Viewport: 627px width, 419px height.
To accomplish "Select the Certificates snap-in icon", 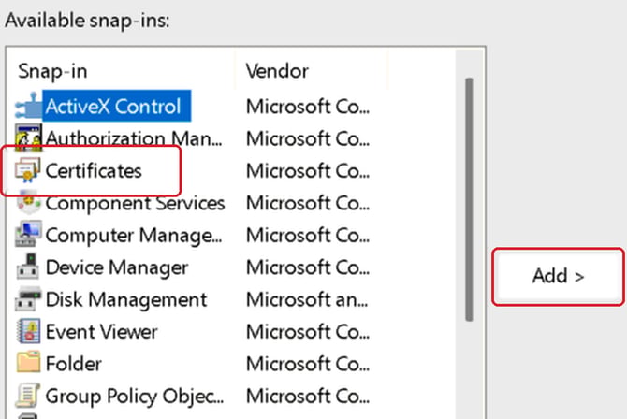I will tap(28, 170).
